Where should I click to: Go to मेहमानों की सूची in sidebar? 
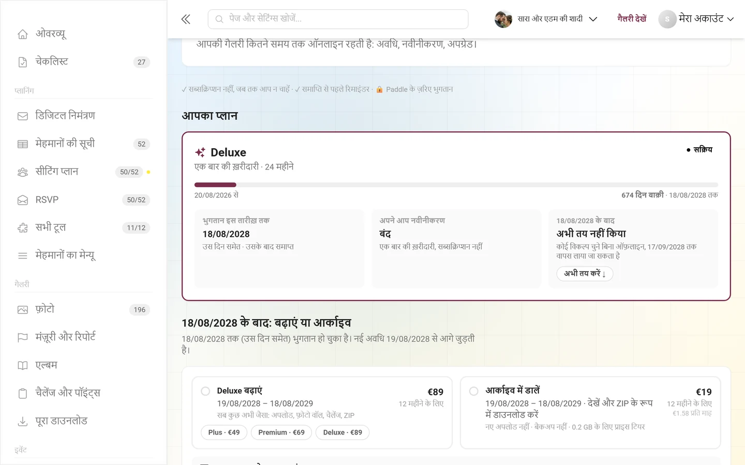point(84,144)
